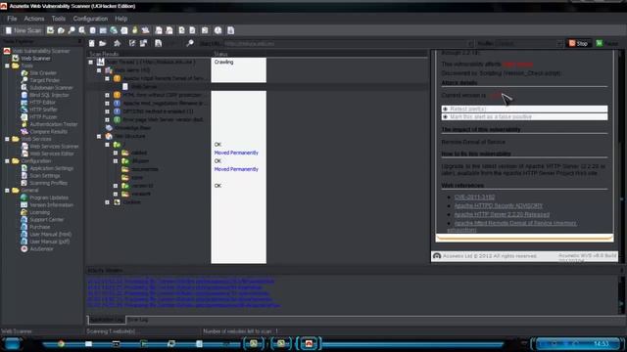Screen dimensions: 627x352
Task: Stop the running scan
Action: pyautogui.click(x=578, y=43)
